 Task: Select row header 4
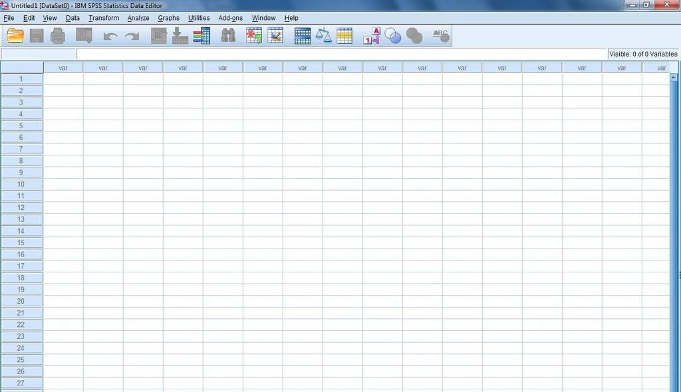tap(21, 114)
